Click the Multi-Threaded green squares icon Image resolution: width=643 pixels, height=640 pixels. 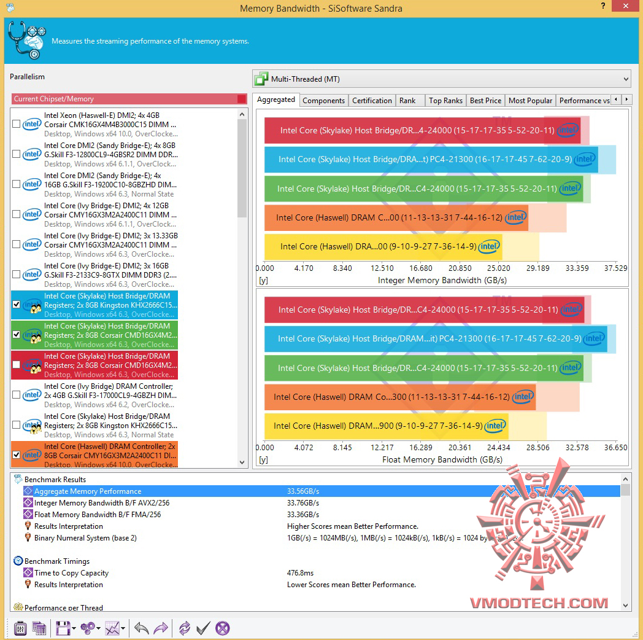coord(261,79)
